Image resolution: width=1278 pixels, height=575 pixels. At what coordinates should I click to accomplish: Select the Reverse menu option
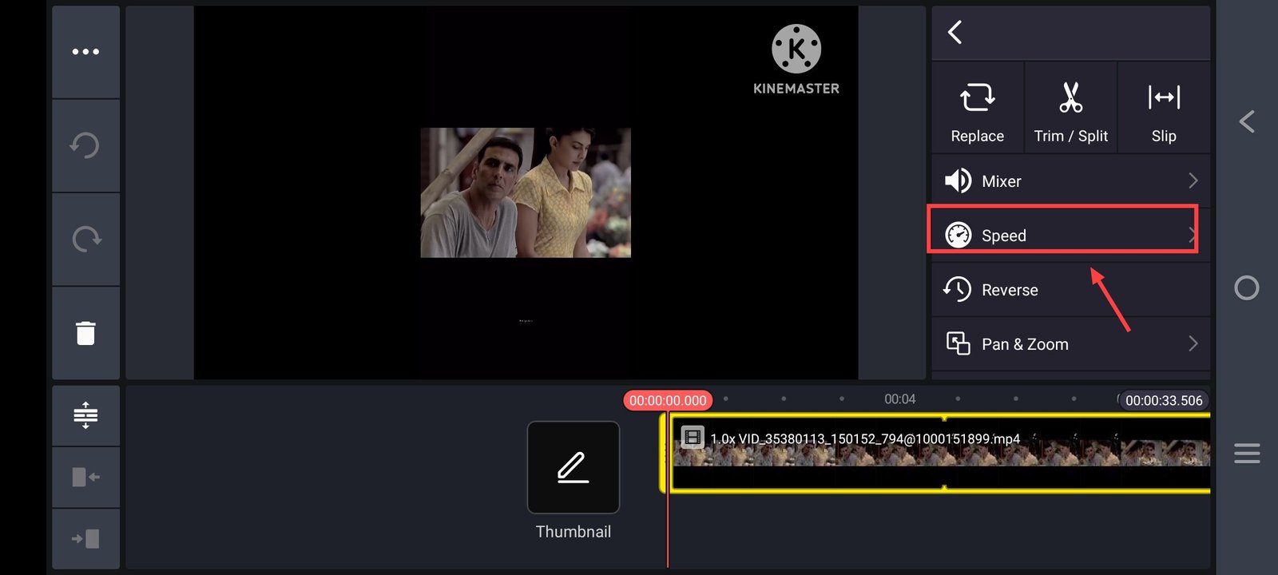coord(1070,290)
